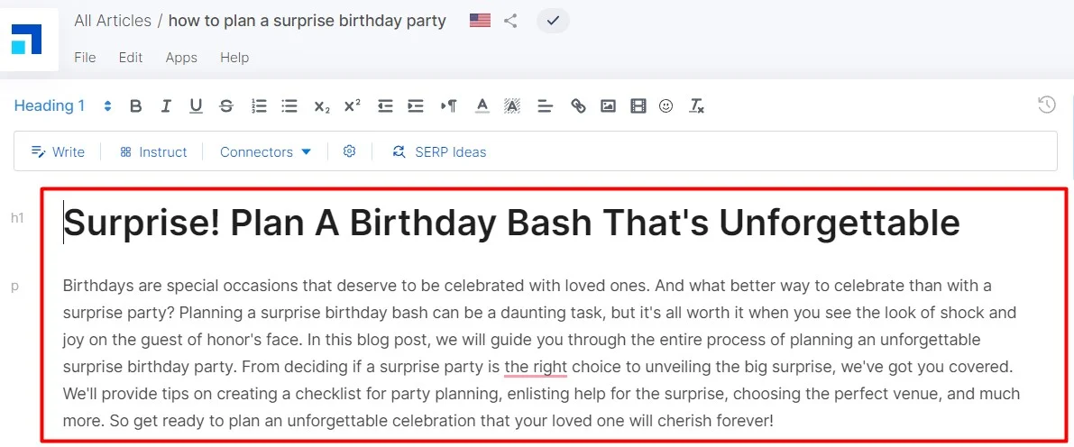
Task: Toggle bold formatting
Action: click(136, 106)
